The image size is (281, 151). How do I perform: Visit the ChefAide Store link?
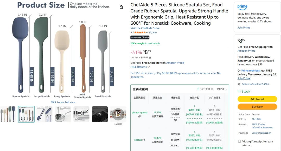click(x=145, y=28)
